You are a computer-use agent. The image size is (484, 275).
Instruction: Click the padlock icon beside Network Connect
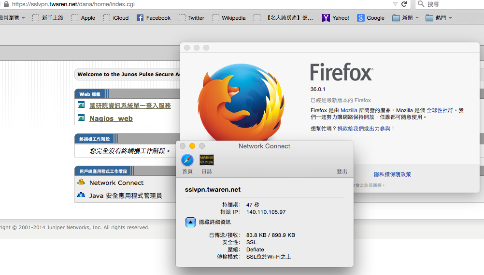81,183
